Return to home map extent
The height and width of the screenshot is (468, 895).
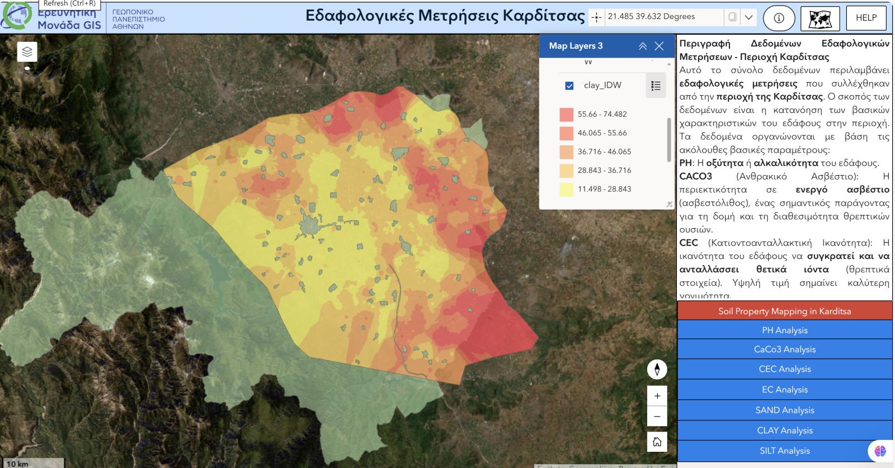tap(657, 442)
